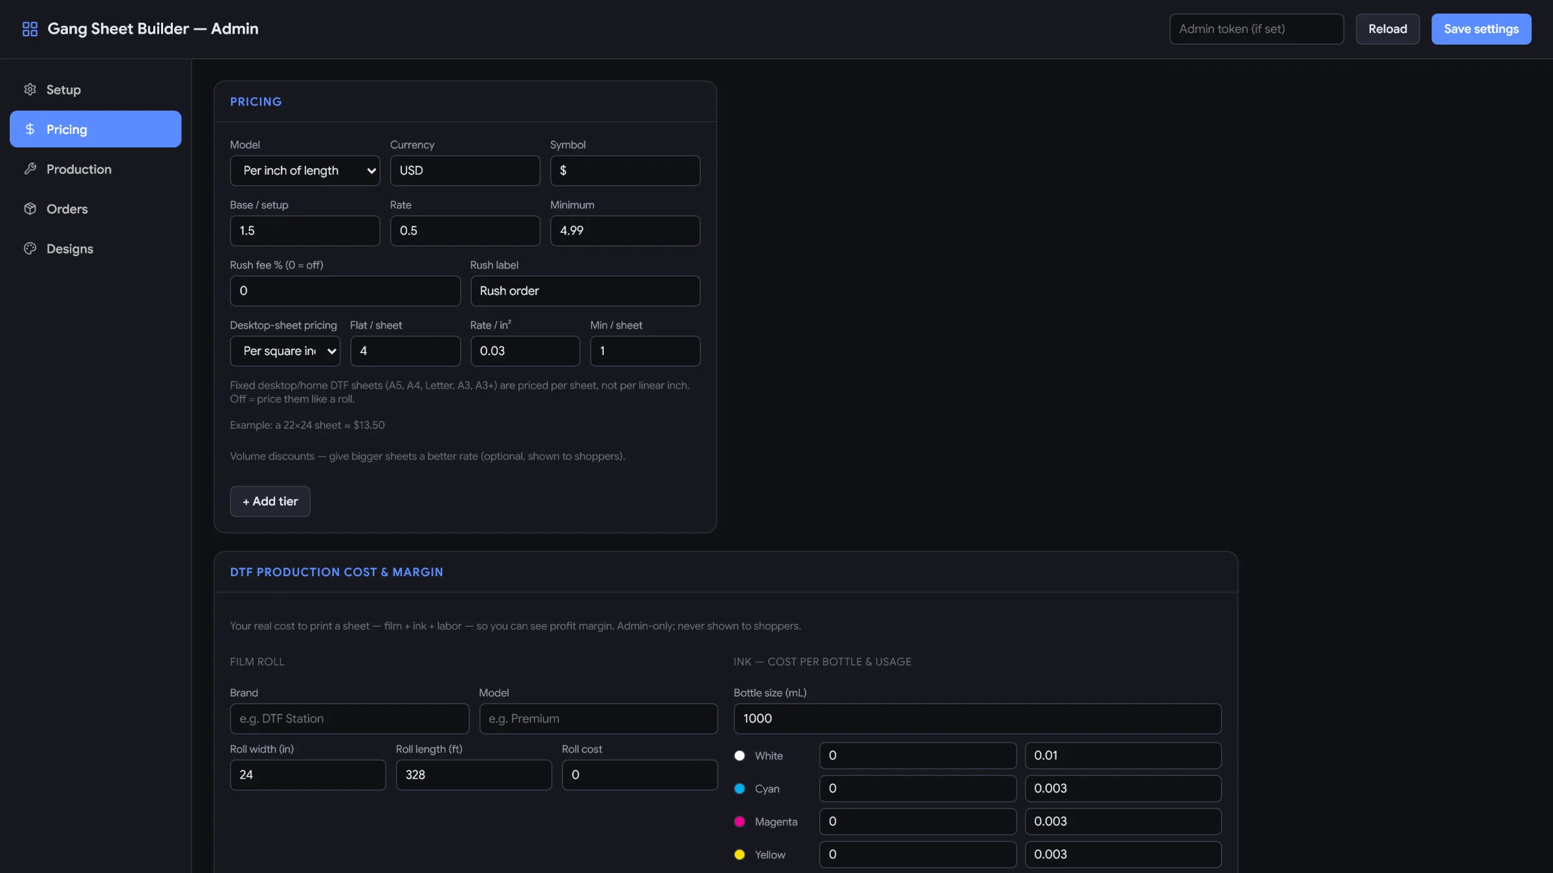Click the Roll cost field
Screen dimensions: 1553x873
640,775
